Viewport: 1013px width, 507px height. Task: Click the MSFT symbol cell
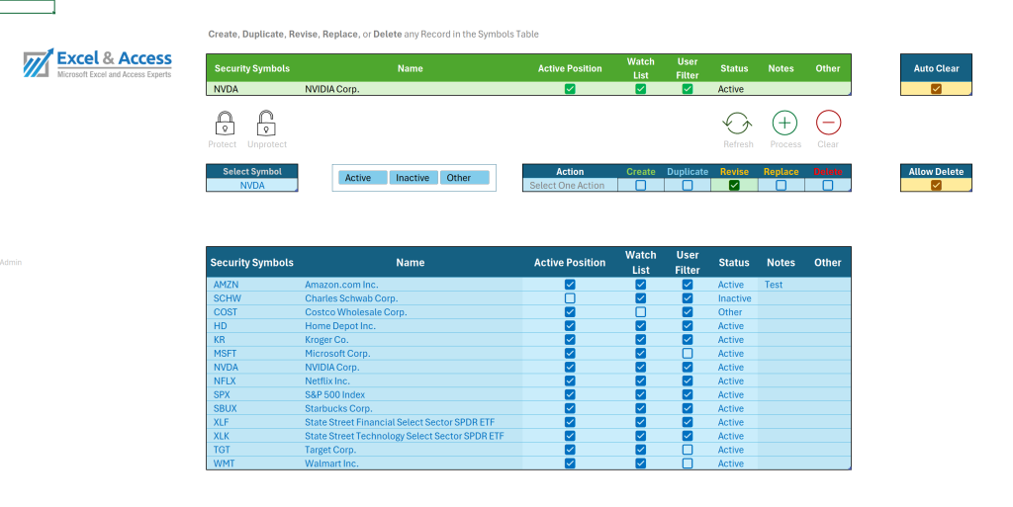pos(252,354)
